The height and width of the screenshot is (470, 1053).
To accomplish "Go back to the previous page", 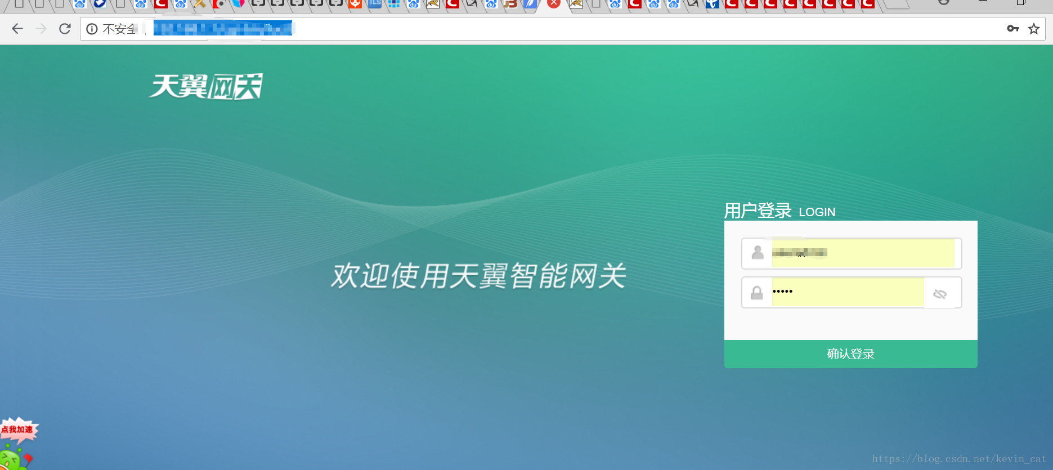I will [x=17, y=29].
